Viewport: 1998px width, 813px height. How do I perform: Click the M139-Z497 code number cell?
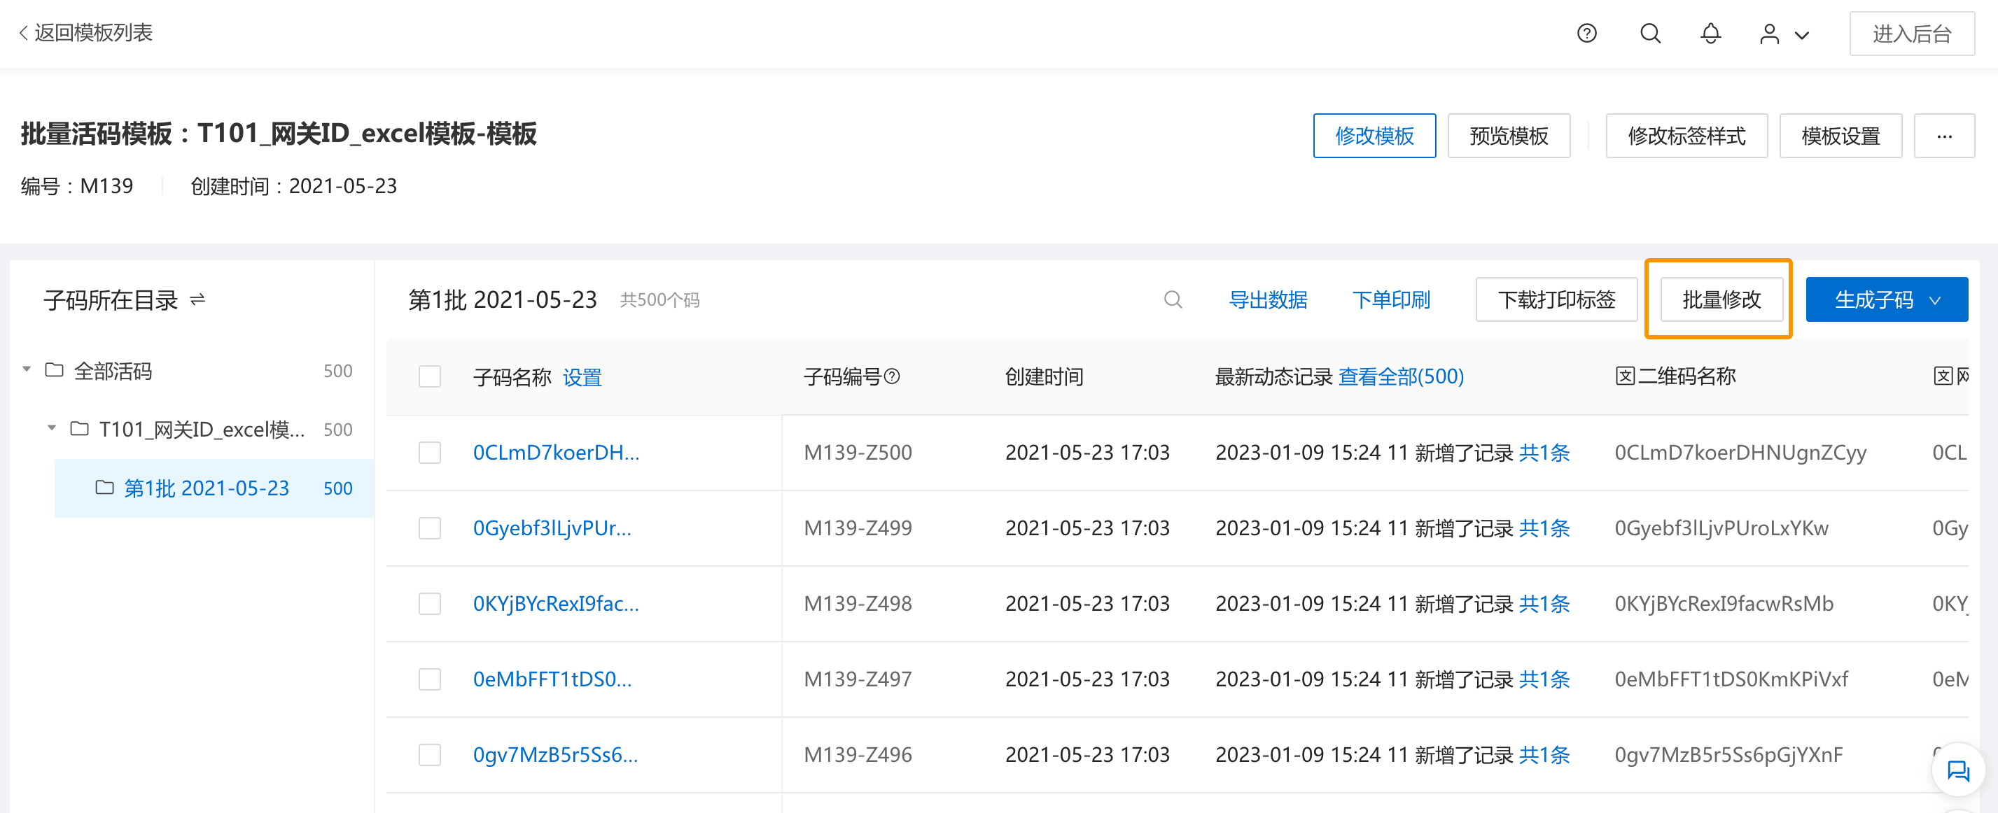[x=857, y=679]
